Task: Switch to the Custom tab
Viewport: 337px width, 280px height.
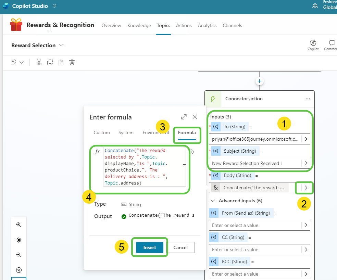Action: pyautogui.click(x=102, y=132)
